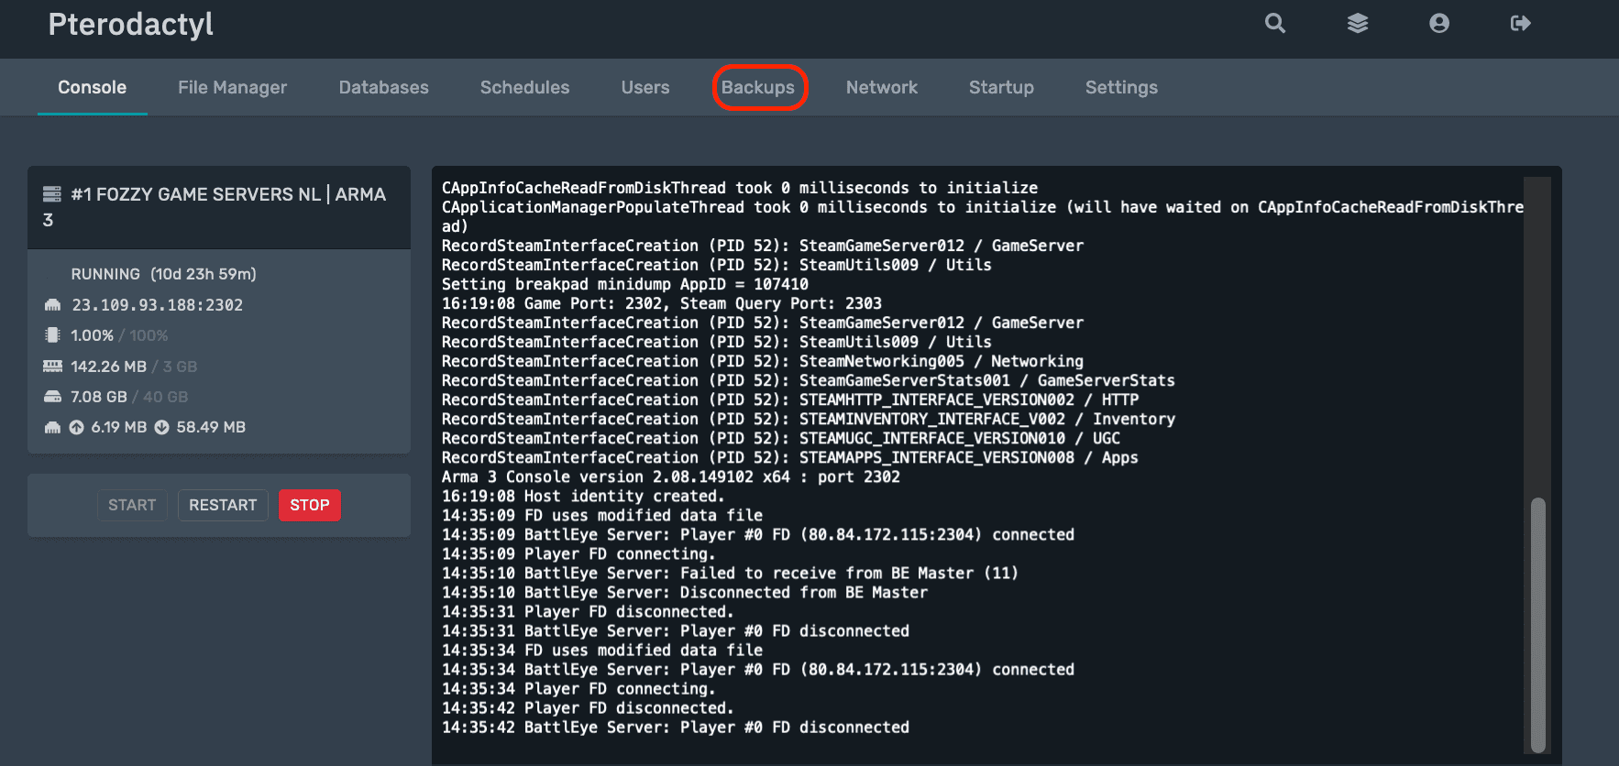Click the memory RAM usage icon
Viewport: 1619px width, 766px height.
[52, 367]
